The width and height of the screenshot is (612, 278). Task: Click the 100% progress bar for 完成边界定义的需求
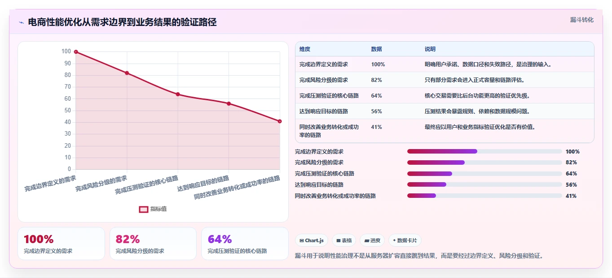[x=484, y=151]
